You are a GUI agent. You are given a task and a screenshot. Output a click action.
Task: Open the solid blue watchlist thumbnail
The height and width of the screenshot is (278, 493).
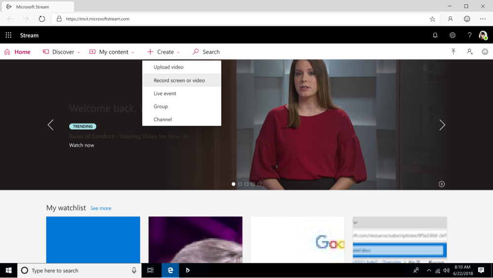coord(93,239)
